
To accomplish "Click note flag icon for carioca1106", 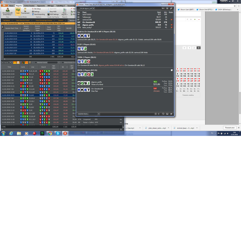I will click(171, 20).
